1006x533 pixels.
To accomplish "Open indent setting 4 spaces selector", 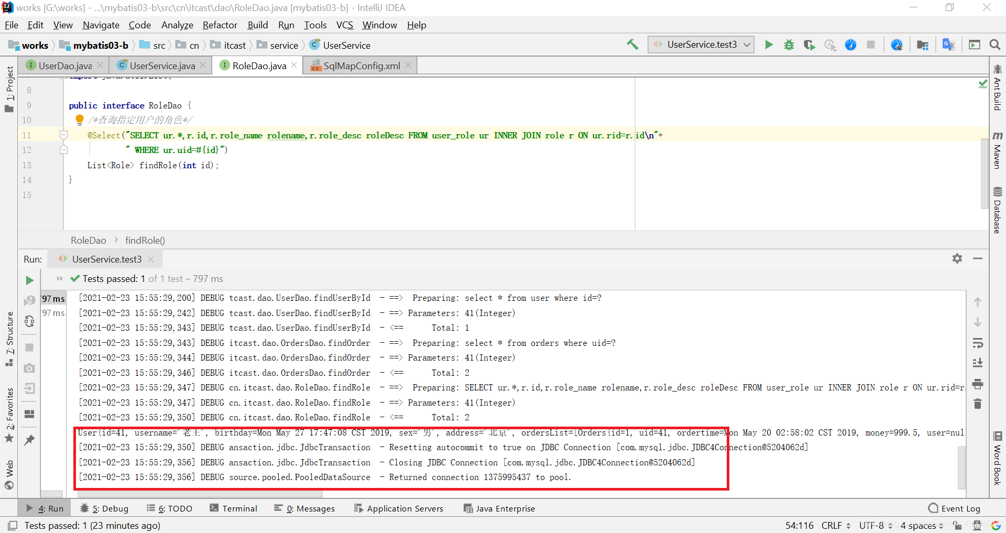I will [x=922, y=525].
